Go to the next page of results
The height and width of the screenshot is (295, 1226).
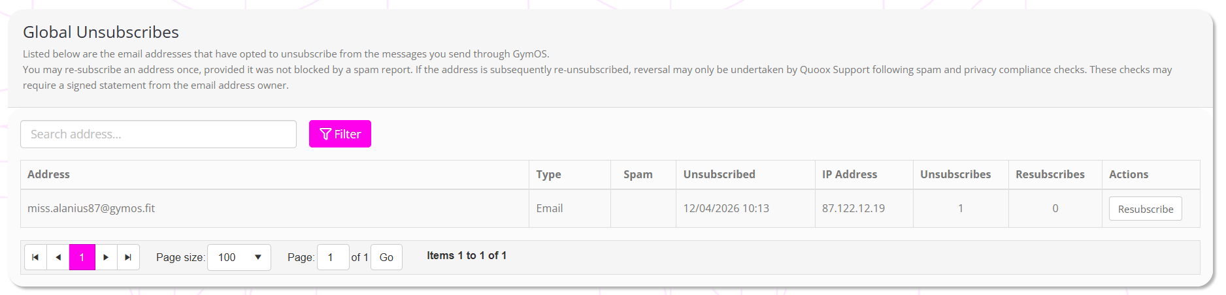coord(106,257)
